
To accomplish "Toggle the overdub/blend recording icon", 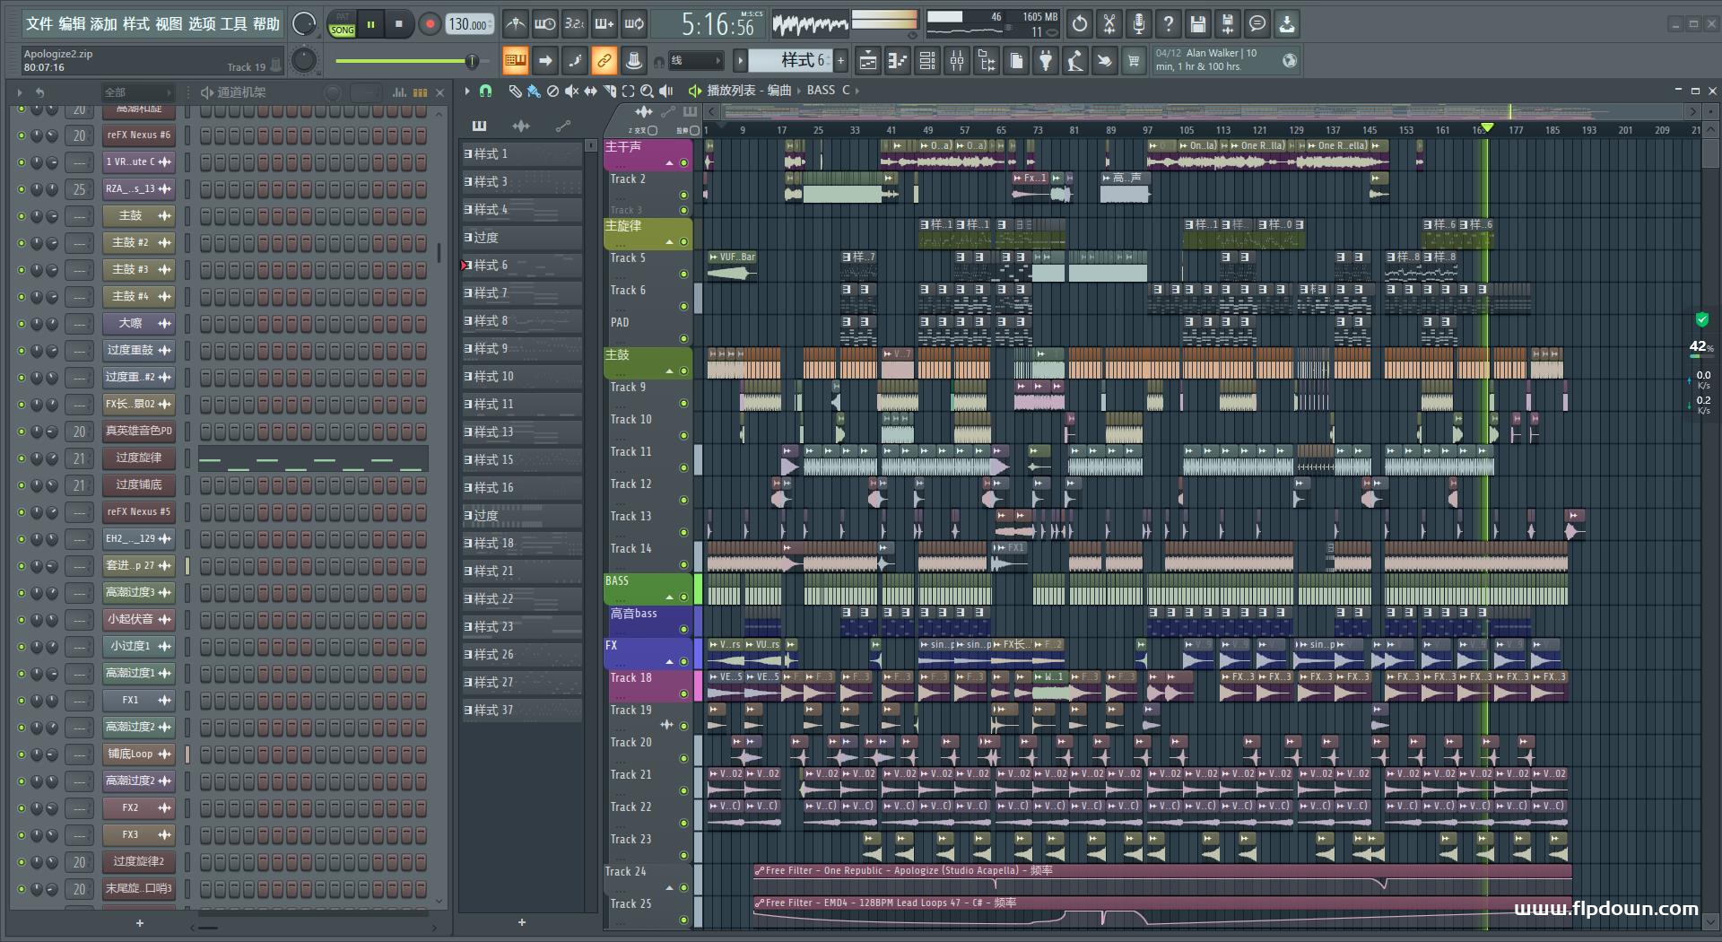I will click(604, 24).
